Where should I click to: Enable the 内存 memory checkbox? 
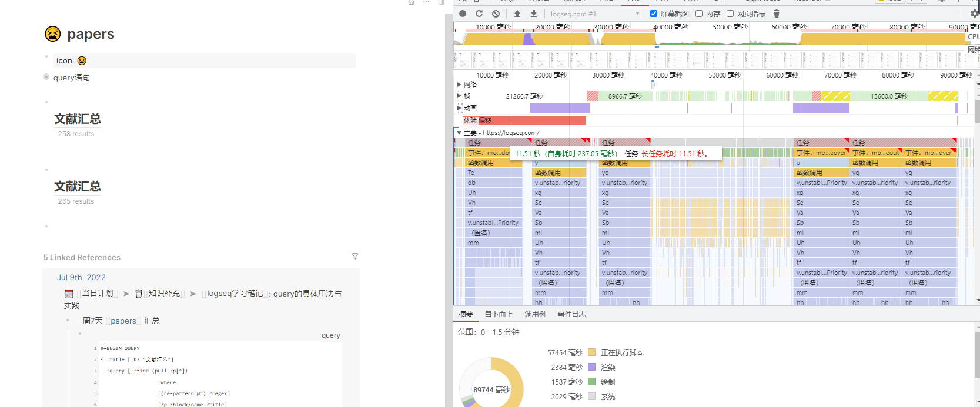[699, 14]
